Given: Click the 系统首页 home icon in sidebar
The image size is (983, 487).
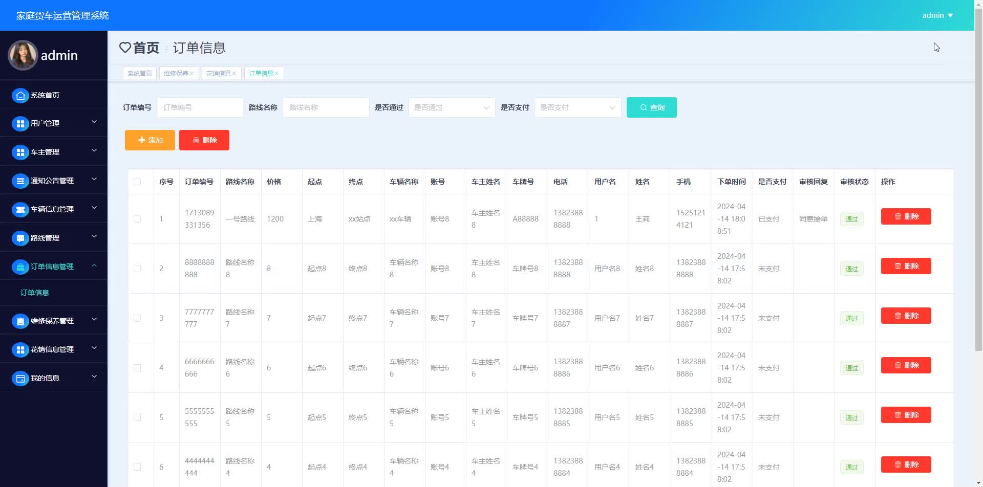Looking at the screenshot, I should 20,95.
